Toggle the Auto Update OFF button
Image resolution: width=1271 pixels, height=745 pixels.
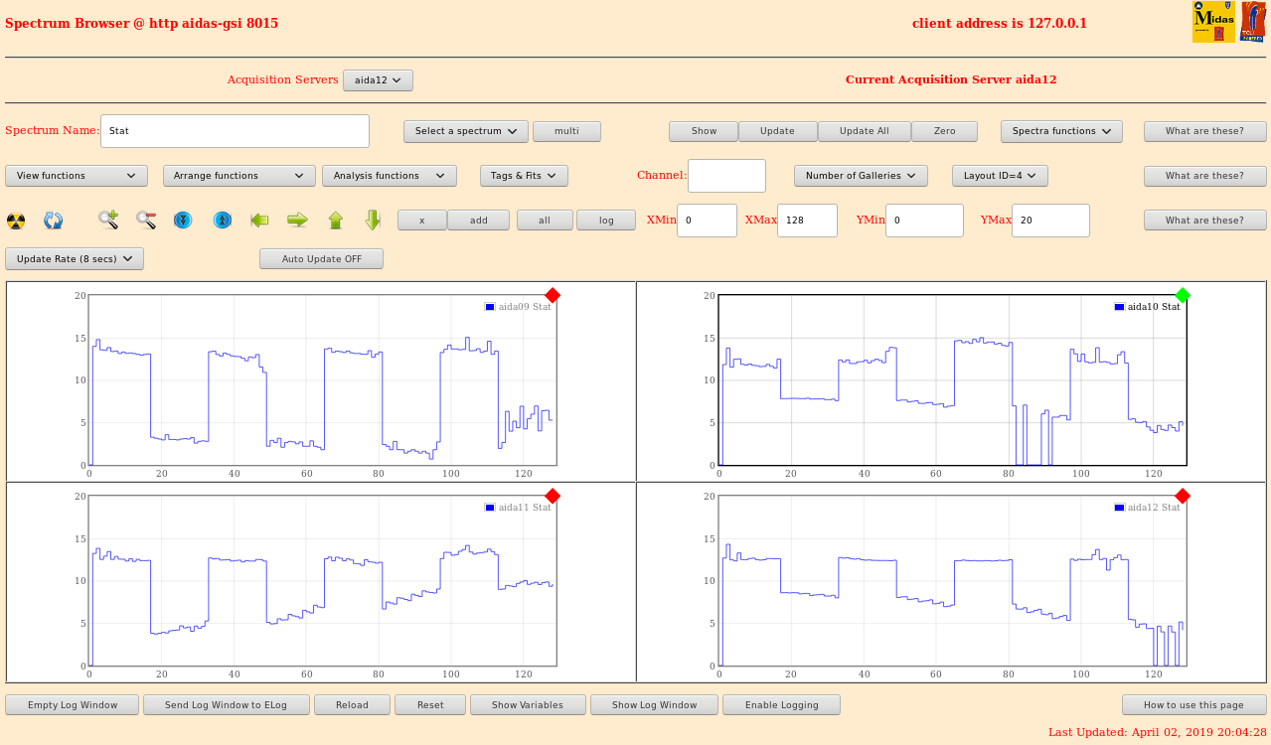(x=321, y=259)
